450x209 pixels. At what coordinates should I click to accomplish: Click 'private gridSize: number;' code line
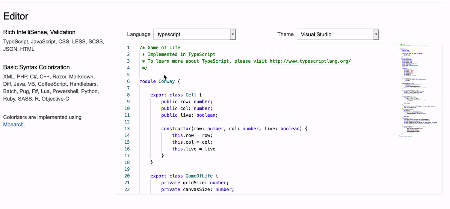(195, 183)
